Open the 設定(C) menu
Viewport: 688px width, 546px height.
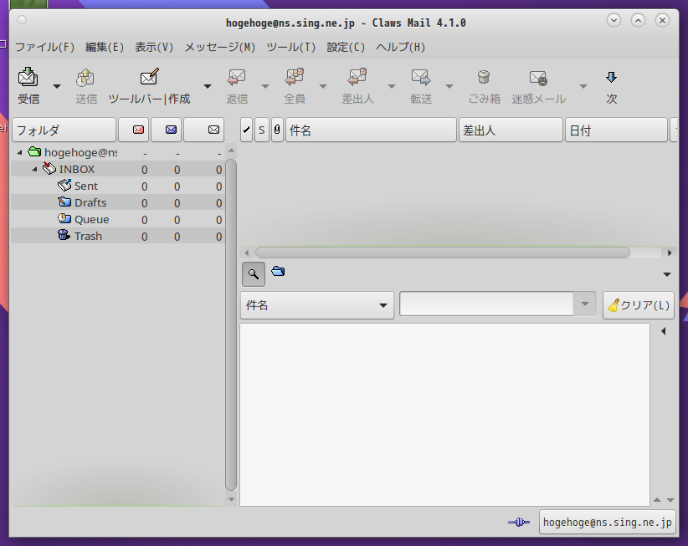click(x=346, y=47)
